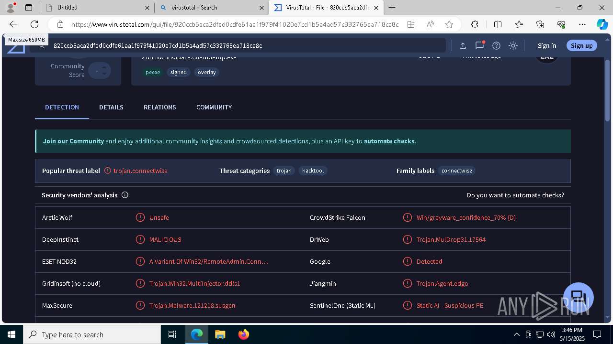Click the hacktool threat category tag
Image resolution: width=613 pixels, height=344 pixels.
click(313, 171)
